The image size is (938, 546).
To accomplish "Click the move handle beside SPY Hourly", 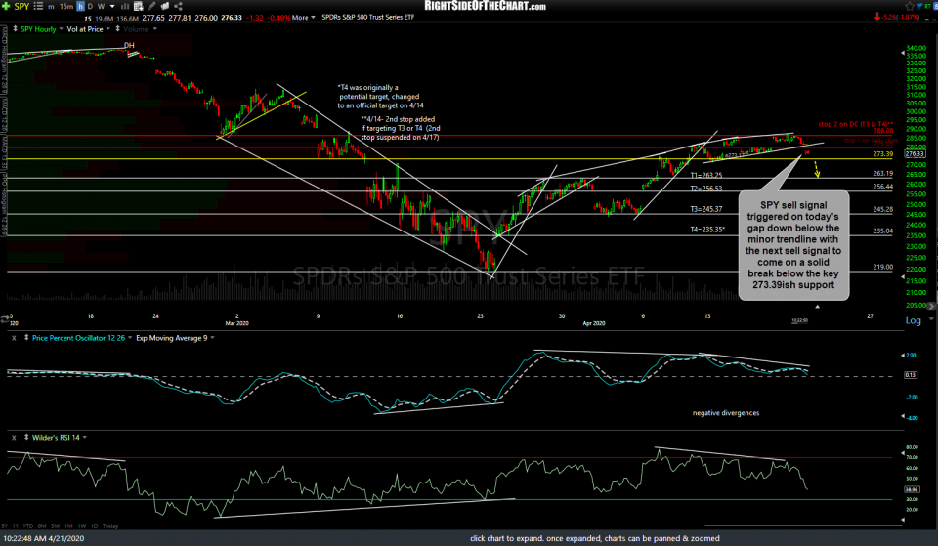I will 15,28.
